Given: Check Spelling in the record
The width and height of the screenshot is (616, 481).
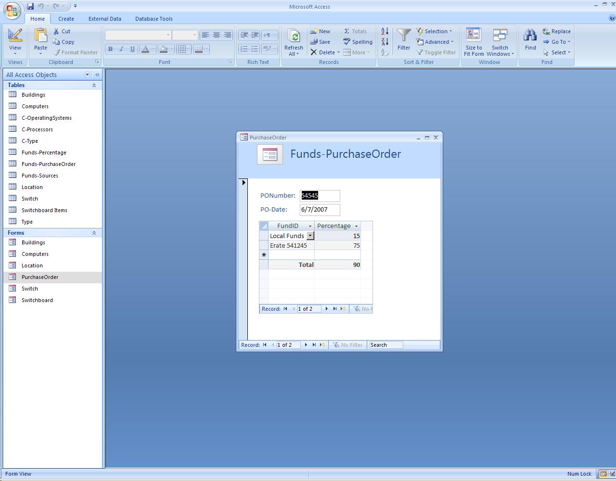Looking at the screenshot, I should pos(358,42).
